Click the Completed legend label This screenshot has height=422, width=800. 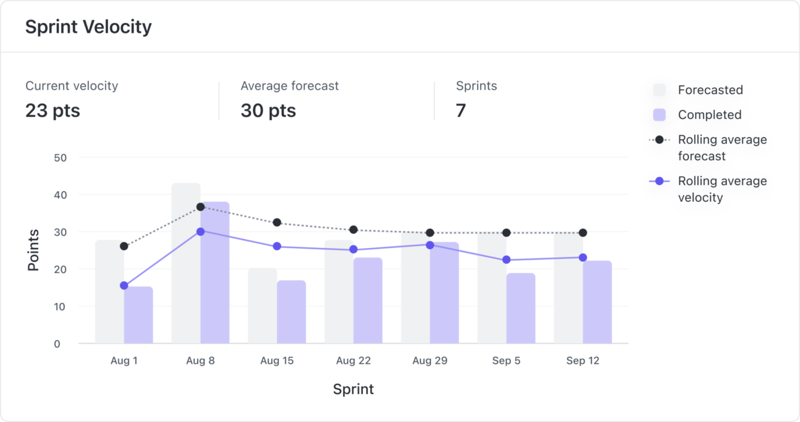709,115
